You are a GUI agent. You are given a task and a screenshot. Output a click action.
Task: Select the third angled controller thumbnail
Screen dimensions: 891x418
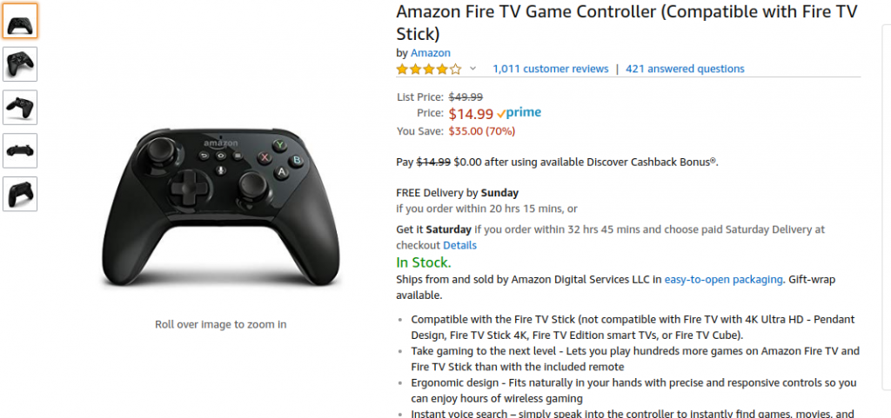tap(20, 107)
